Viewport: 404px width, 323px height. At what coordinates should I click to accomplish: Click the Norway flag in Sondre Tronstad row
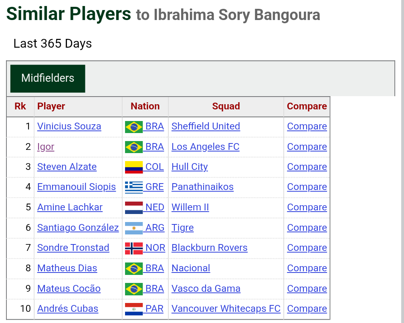[134, 248]
